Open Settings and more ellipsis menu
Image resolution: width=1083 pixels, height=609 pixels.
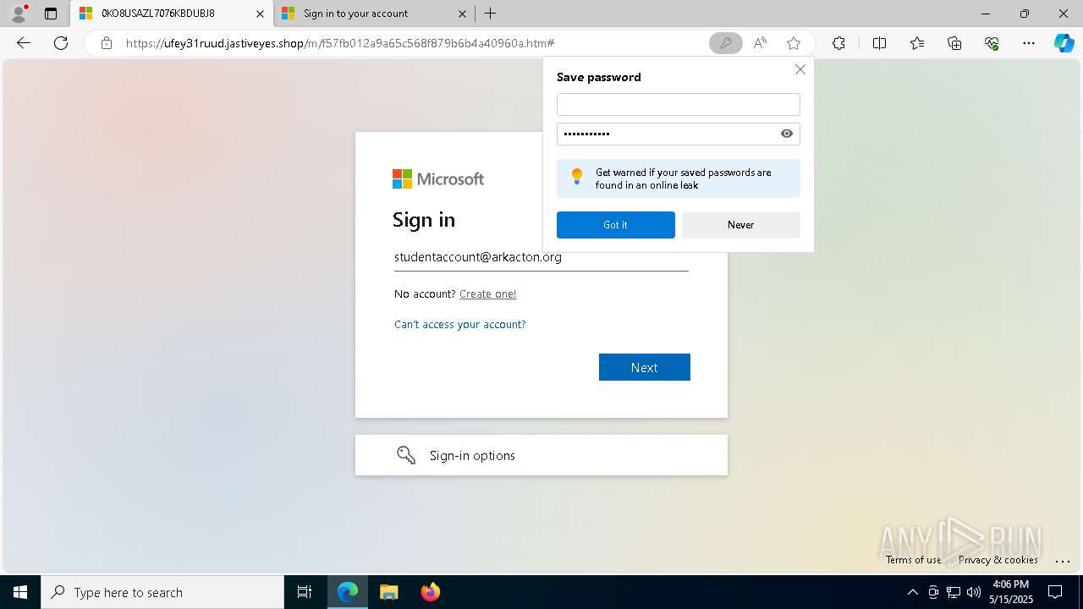pyautogui.click(x=1029, y=43)
